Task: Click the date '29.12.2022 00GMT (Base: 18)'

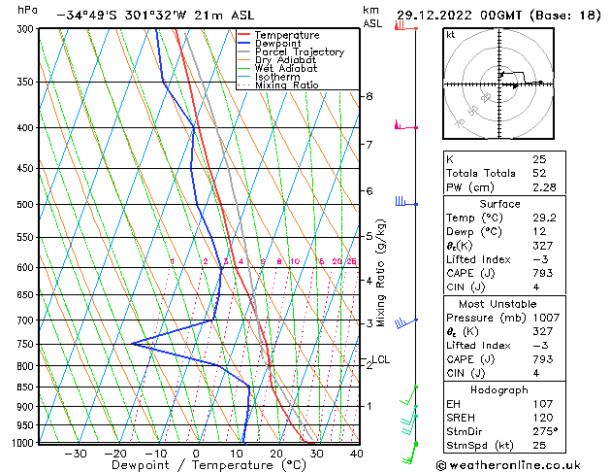Action: coord(498,16)
